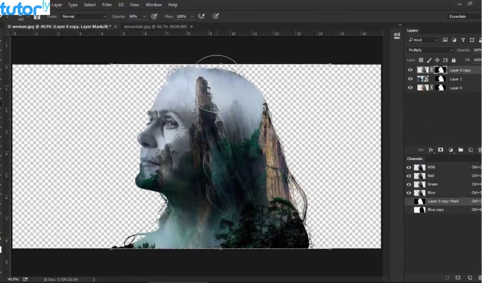Toggle visibility of Blue channel
This screenshot has width=482, height=283.
pos(409,193)
